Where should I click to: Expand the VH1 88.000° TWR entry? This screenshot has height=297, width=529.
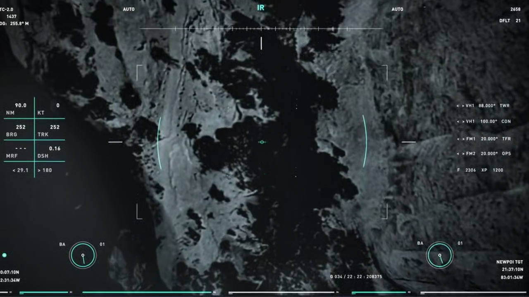pyautogui.click(x=483, y=106)
